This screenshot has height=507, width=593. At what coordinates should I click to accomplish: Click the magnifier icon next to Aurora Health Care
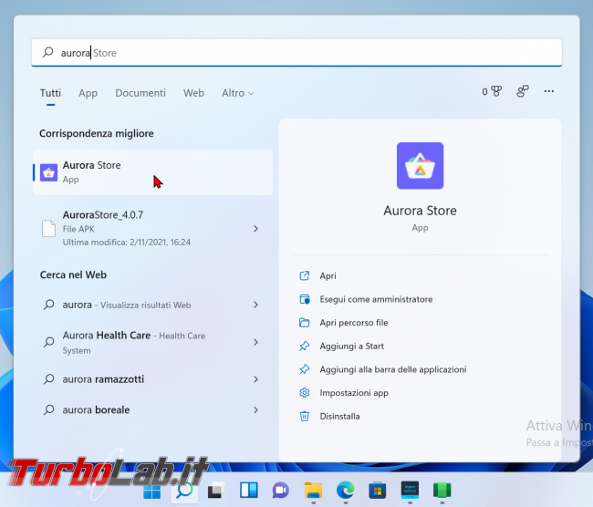[x=48, y=342]
